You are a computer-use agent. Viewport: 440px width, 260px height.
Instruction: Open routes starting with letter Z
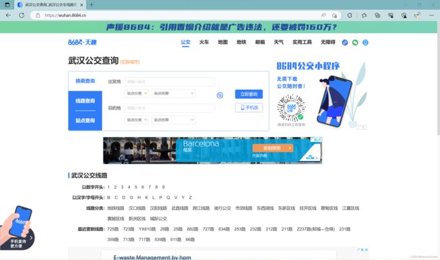(190, 198)
